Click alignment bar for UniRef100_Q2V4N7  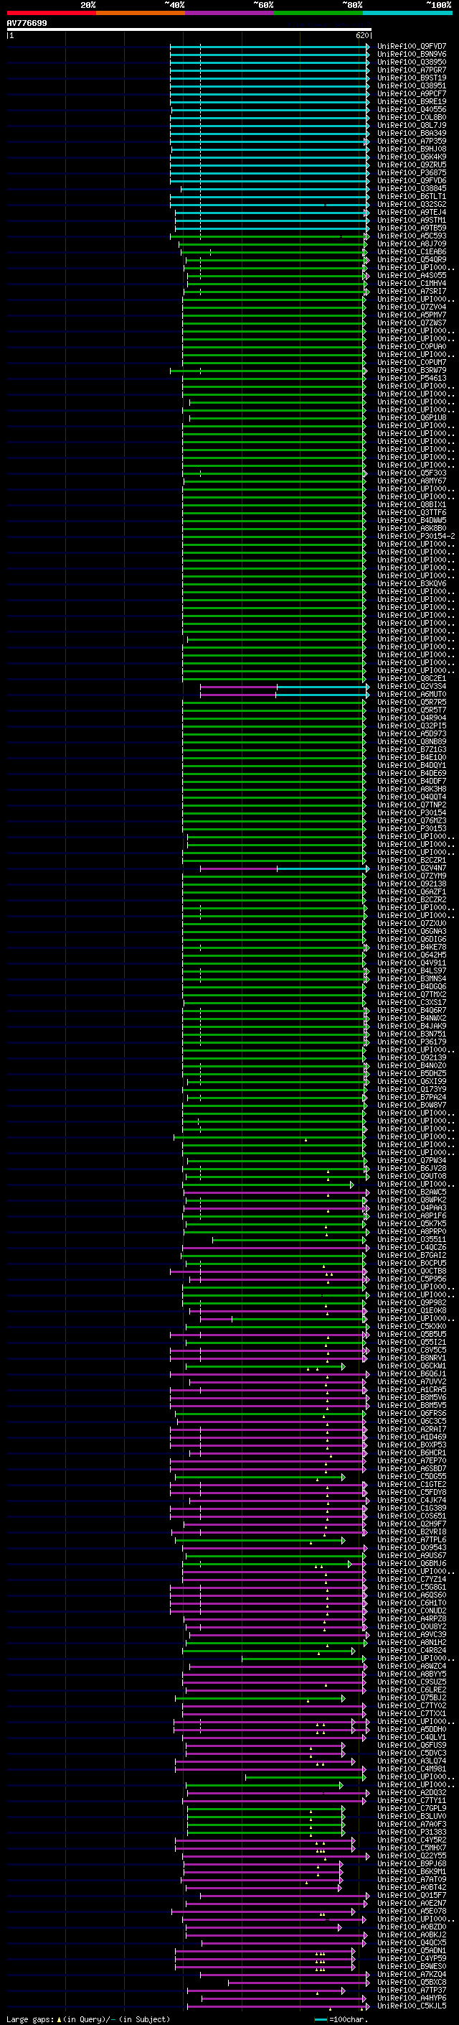[x=284, y=868]
